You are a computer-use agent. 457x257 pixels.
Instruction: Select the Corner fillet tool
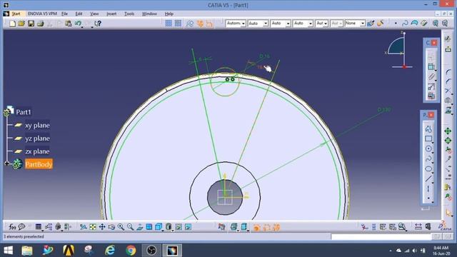point(448,71)
